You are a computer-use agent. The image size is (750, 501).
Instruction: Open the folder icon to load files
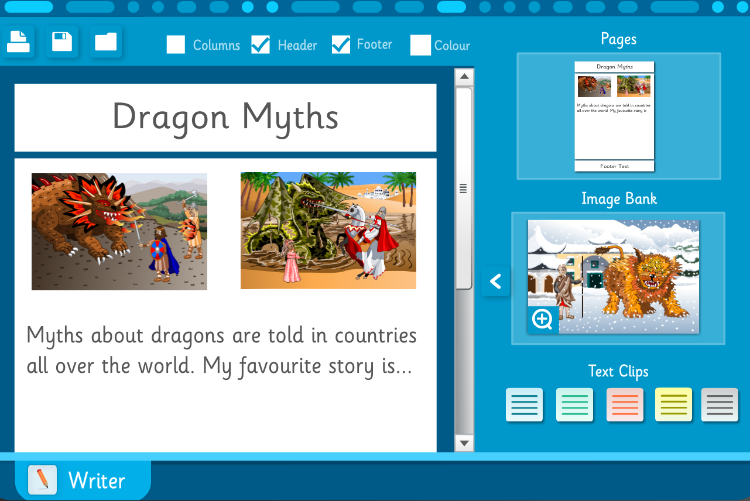[x=106, y=42]
